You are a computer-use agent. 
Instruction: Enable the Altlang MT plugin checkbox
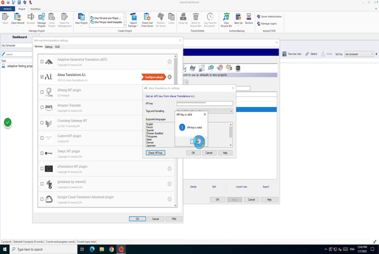click(x=42, y=92)
